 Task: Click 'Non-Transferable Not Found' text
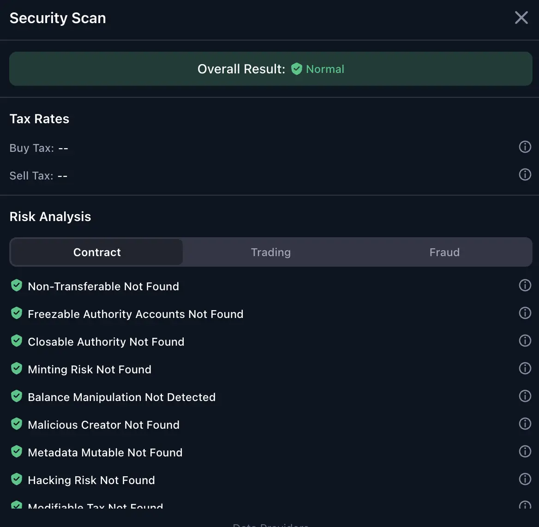(x=103, y=287)
